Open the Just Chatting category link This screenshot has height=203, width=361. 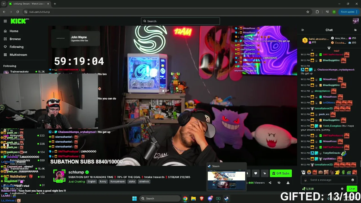pos(76,182)
